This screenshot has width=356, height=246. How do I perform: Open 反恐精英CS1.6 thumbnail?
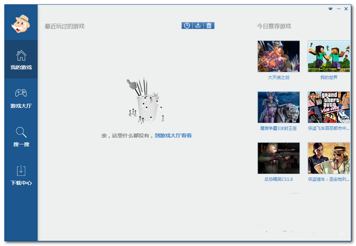[x=278, y=158]
